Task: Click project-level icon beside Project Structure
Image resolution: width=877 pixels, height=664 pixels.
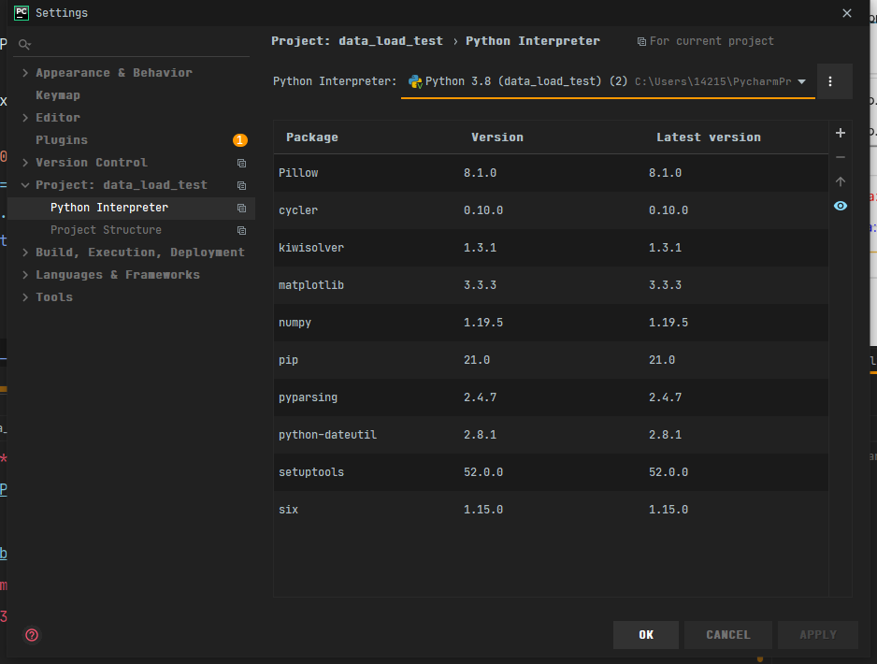Action: pos(241,230)
